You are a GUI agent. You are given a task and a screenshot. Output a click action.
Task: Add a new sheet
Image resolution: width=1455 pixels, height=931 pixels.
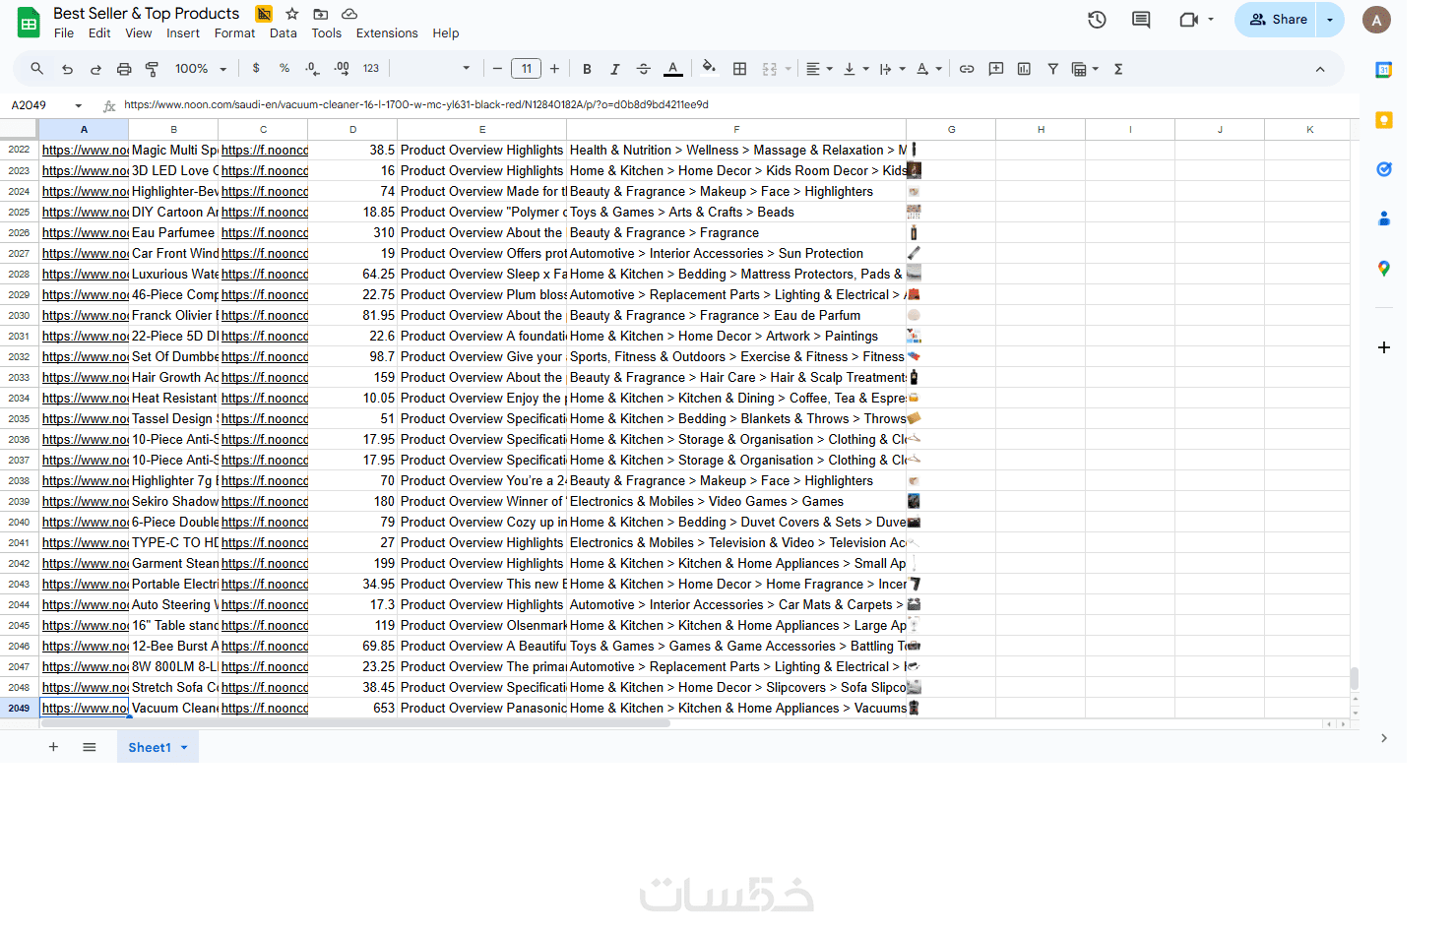pos(53,747)
